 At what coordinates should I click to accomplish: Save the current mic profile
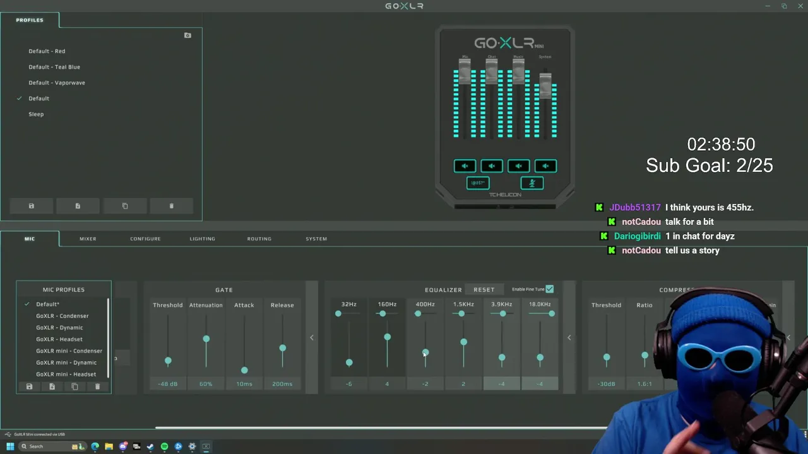point(29,387)
